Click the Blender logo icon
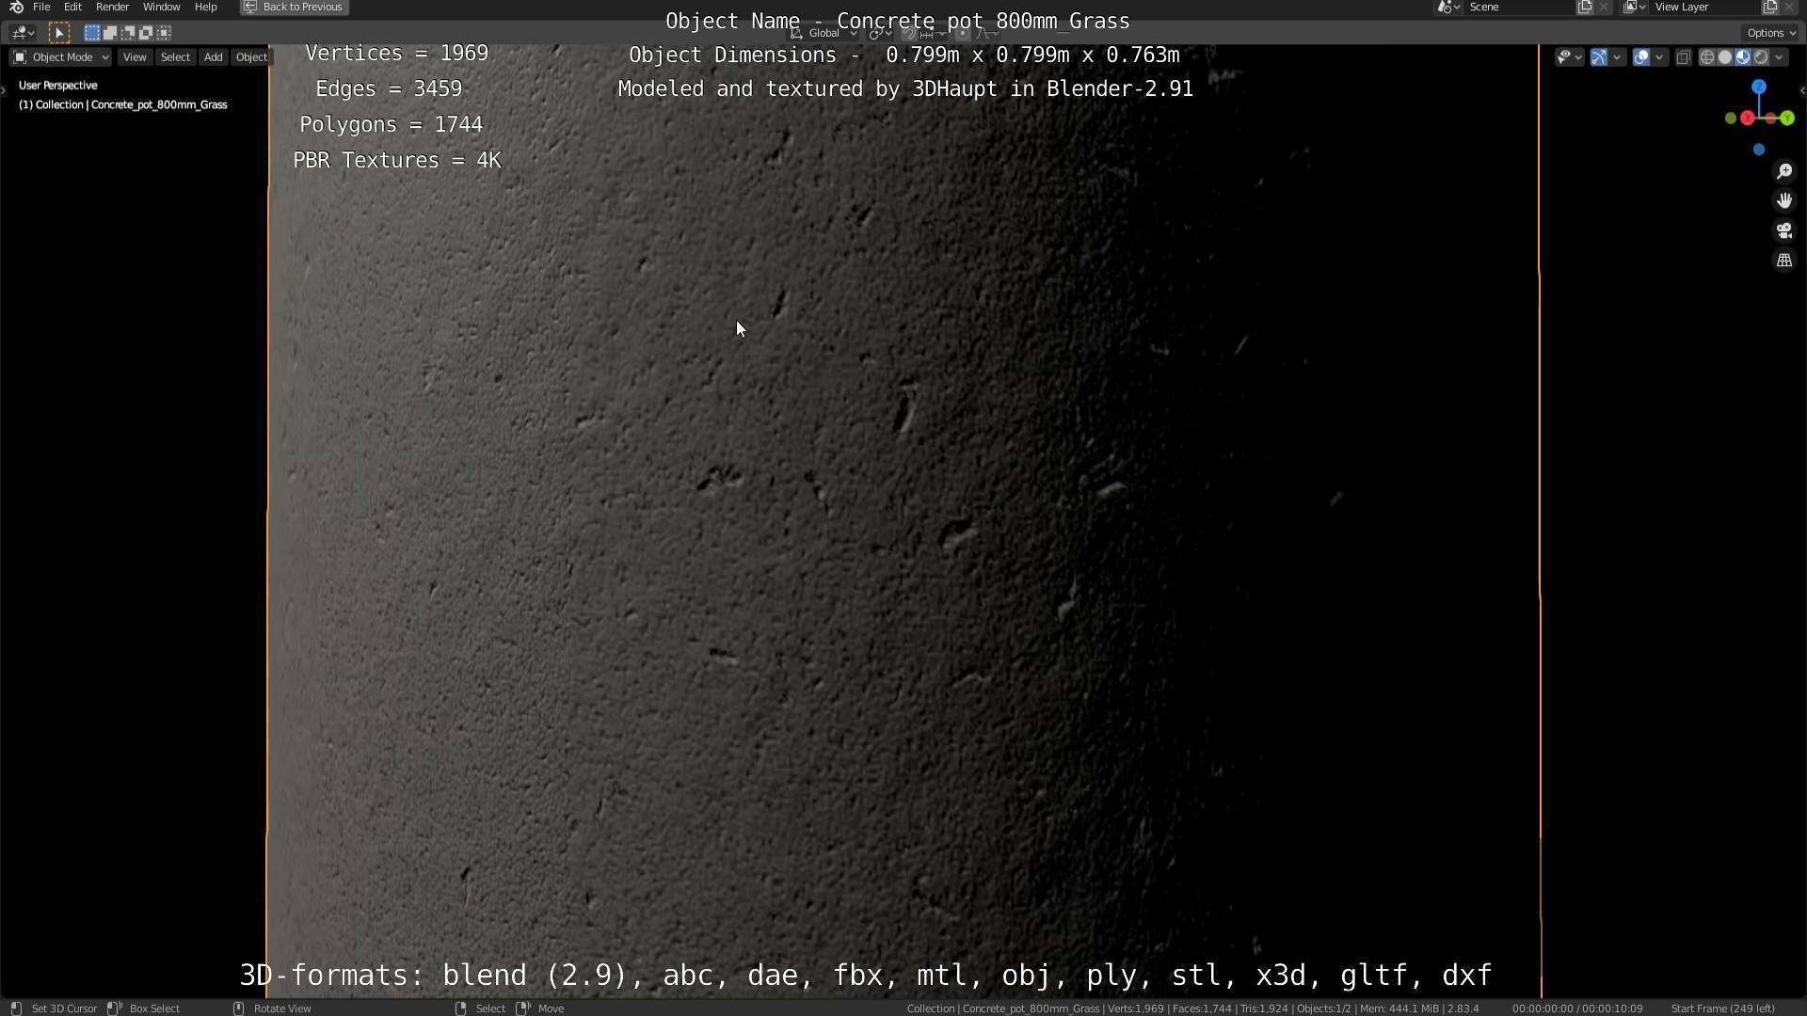This screenshot has width=1807, height=1016. tap(15, 7)
